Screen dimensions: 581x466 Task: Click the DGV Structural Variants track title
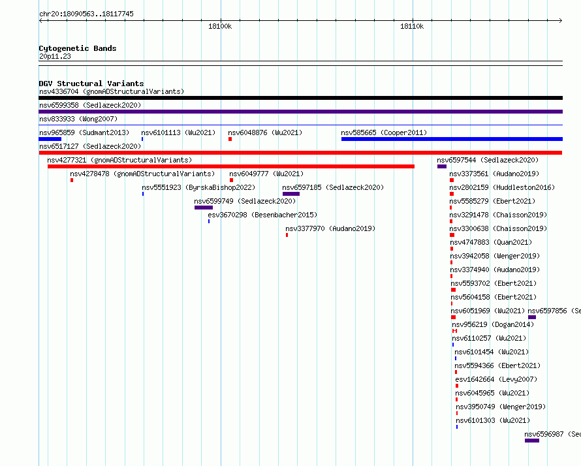point(91,84)
